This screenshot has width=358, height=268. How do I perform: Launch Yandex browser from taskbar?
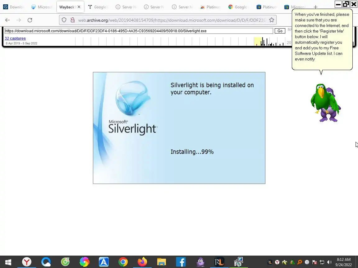27,262
